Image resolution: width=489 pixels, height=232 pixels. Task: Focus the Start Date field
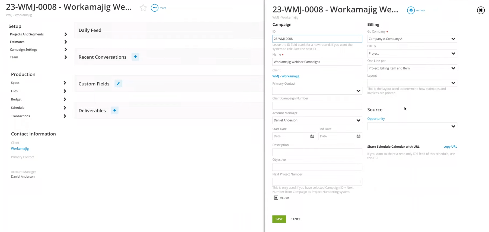(294, 136)
